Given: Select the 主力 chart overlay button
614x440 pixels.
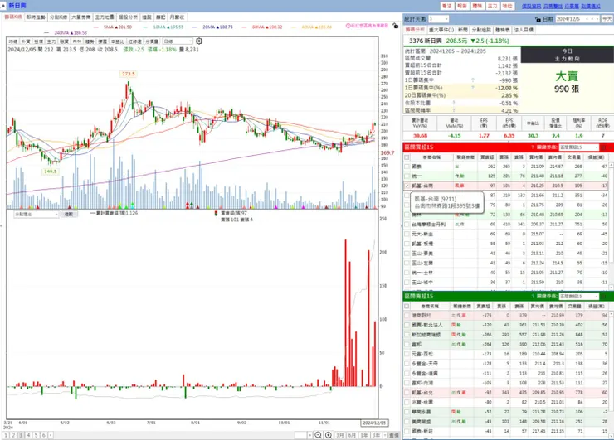Looking at the screenshot, I should point(51,41).
